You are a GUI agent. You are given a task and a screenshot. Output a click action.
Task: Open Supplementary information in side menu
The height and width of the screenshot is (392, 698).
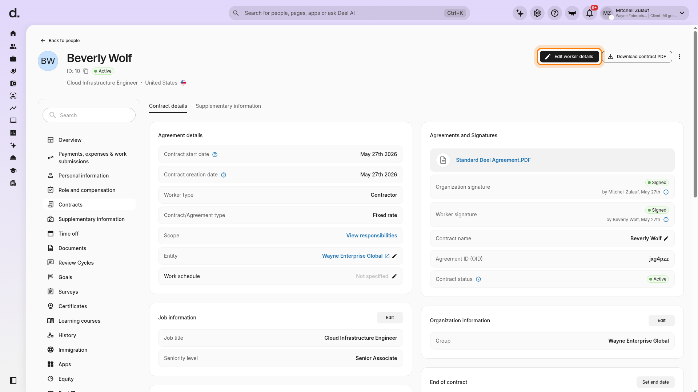tap(89, 219)
